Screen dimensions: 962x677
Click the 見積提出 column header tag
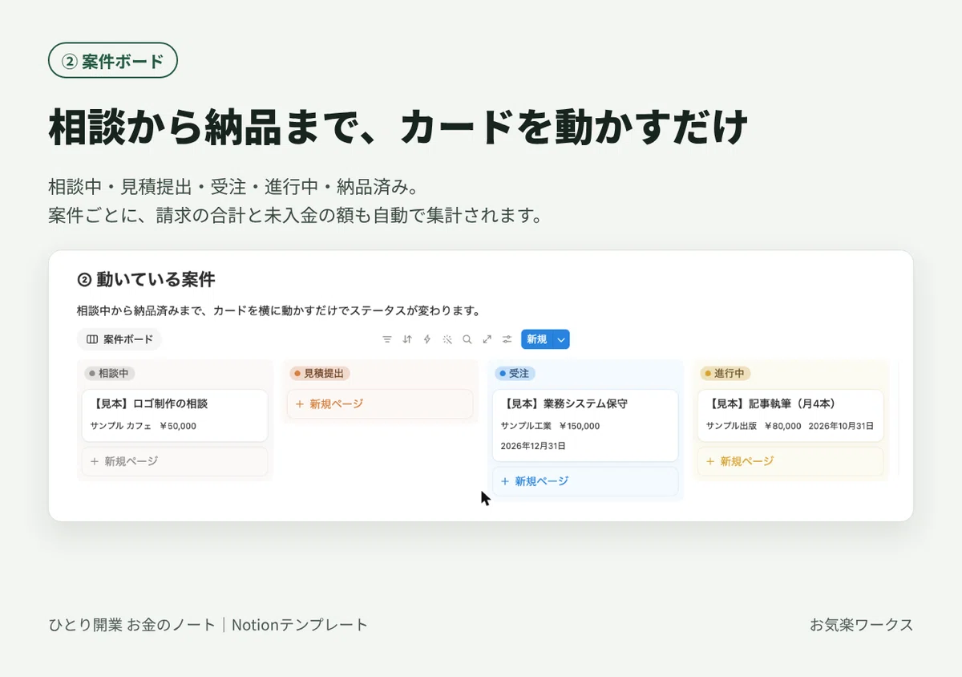point(320,374)
